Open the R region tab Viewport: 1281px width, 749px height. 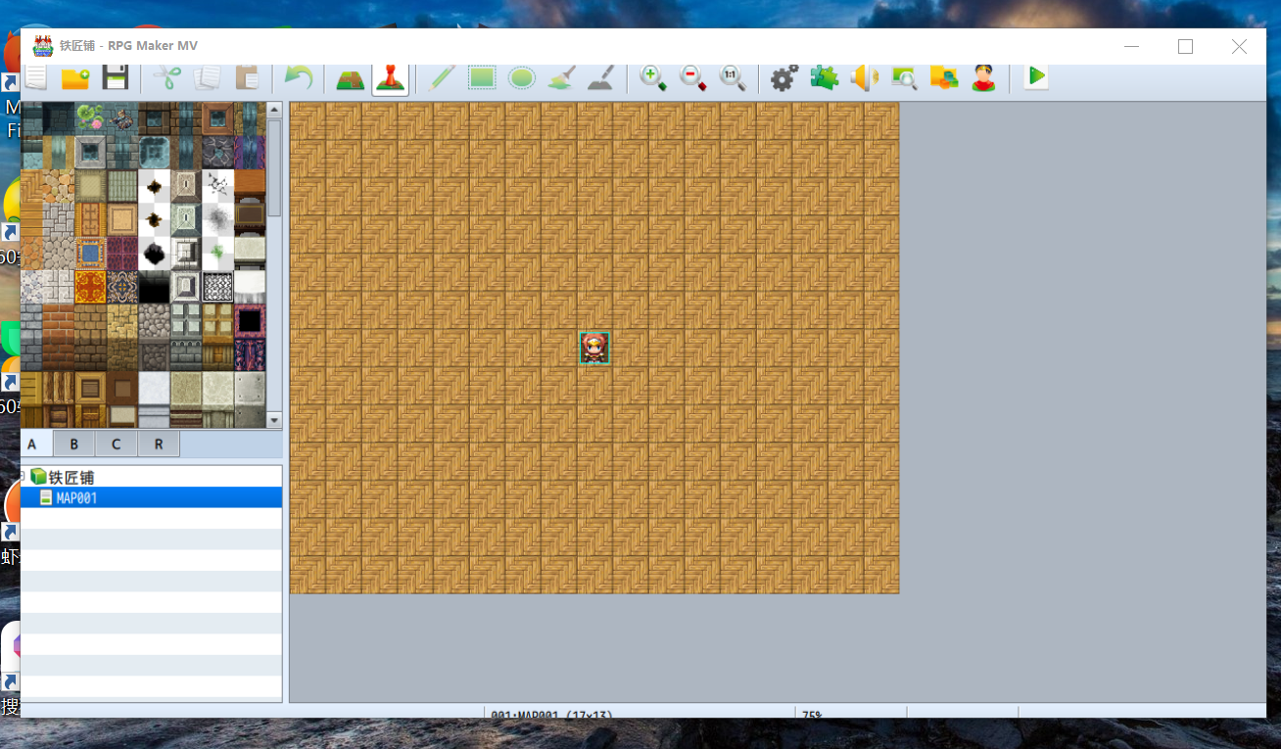click(159, 445)
